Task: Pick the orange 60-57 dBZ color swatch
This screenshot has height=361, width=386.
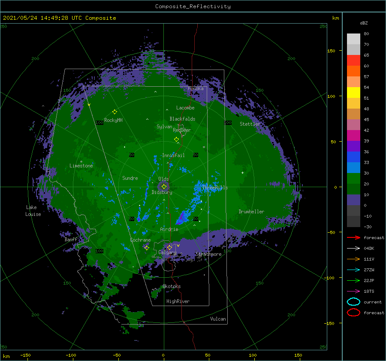Action: point(353,71)
